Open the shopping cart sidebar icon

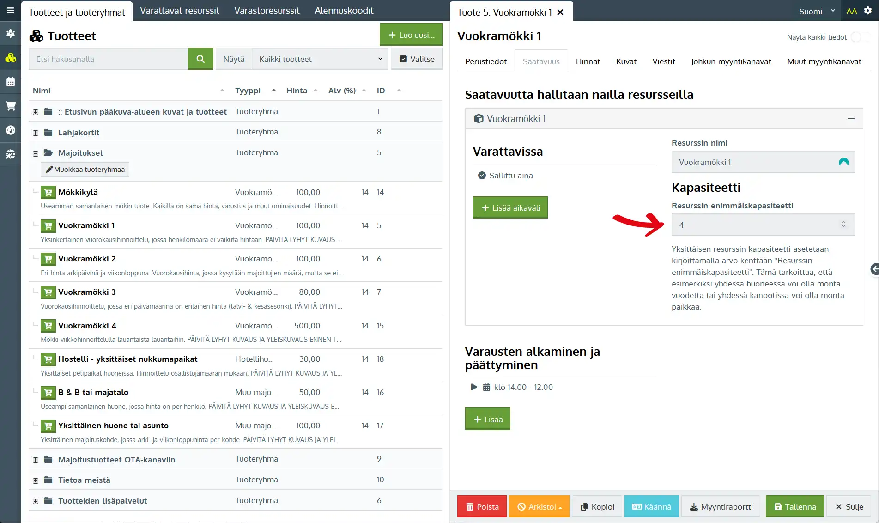(10, 106)
